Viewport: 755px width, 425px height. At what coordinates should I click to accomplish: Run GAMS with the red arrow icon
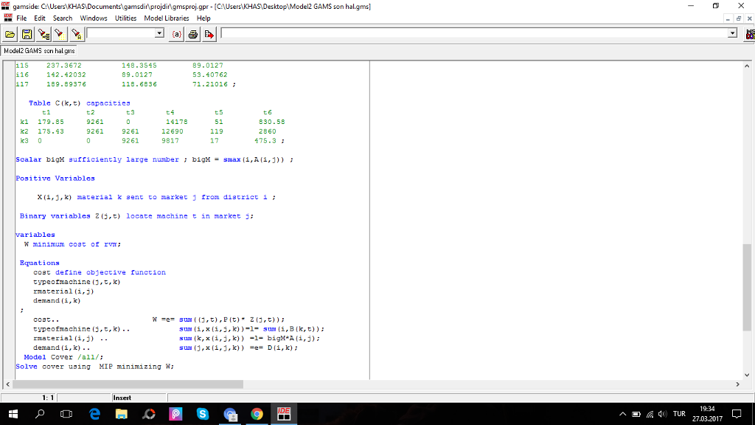[x=209, y=33]
